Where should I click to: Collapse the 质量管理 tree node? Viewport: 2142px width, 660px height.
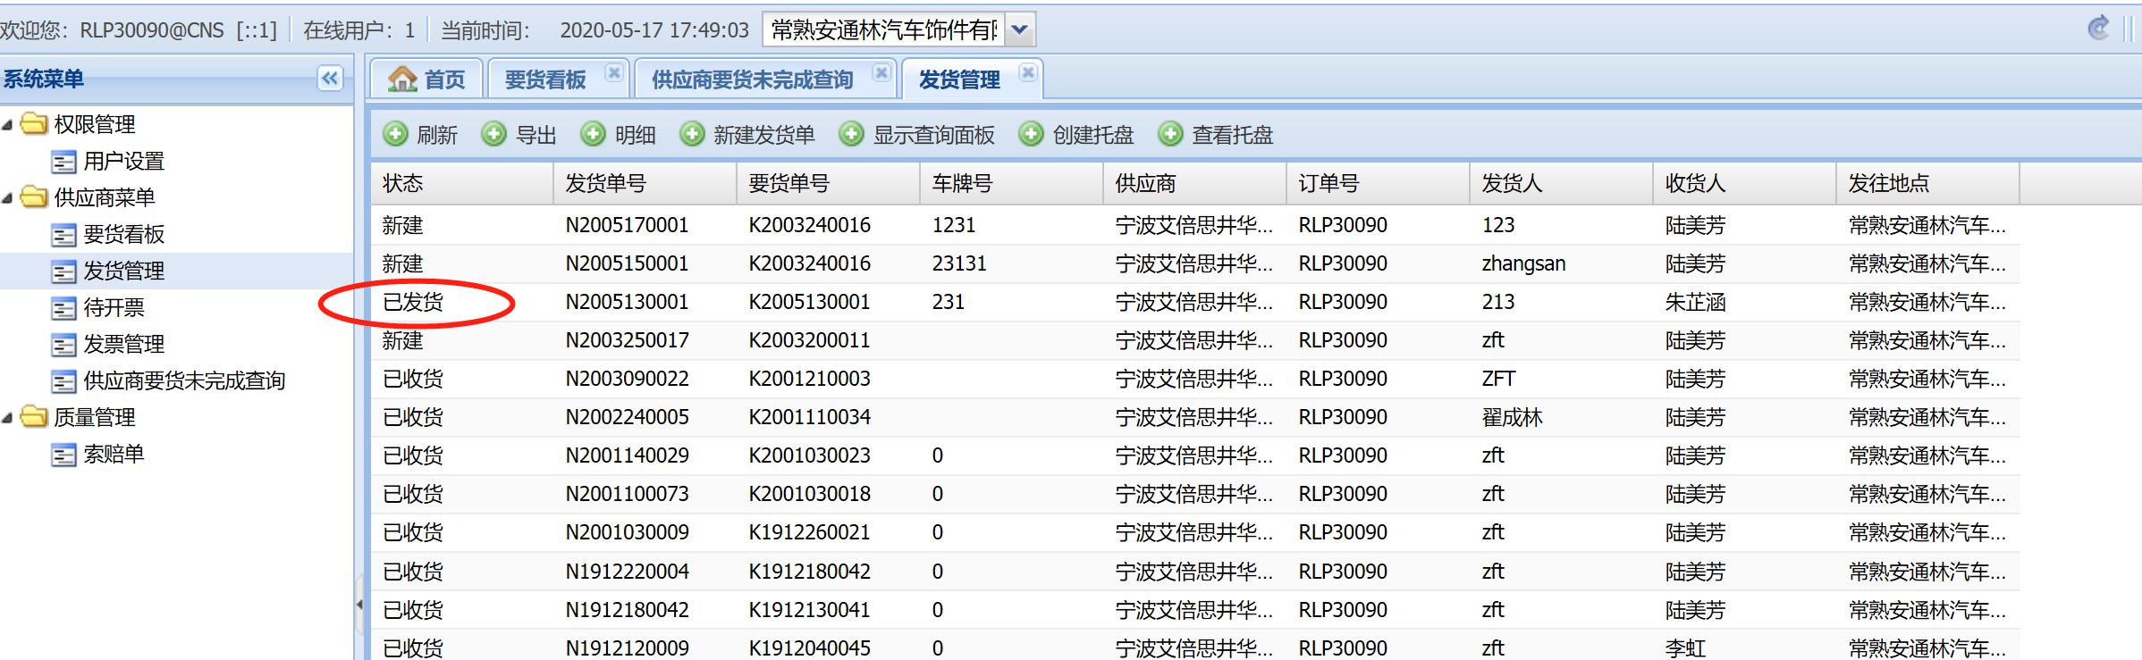click(7, 418)
